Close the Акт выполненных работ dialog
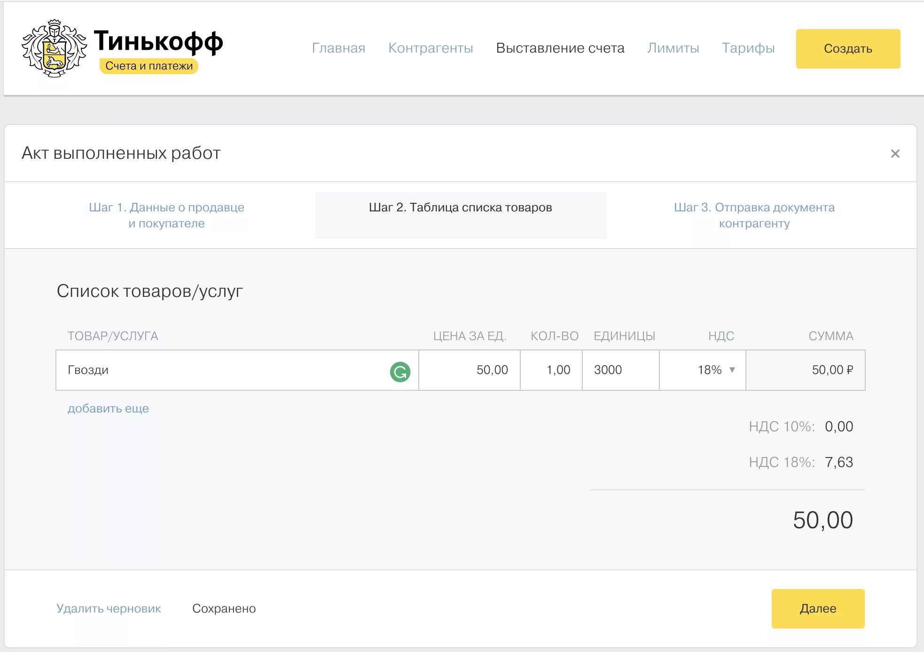The width and height of the screenshot is (924, 652). coord(895,154)
